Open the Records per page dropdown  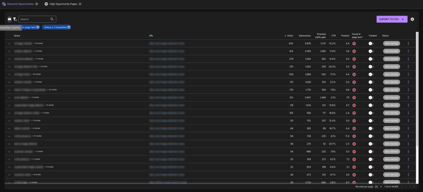(x=379, y=187)
